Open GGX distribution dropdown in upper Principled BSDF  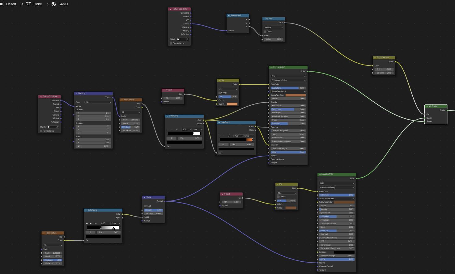point(288,76)
